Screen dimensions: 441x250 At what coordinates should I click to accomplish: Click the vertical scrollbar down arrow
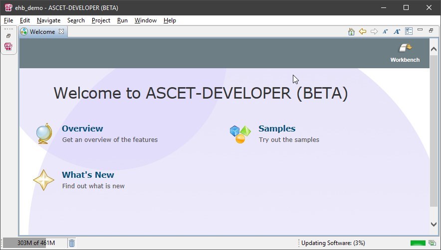(434, 224)
